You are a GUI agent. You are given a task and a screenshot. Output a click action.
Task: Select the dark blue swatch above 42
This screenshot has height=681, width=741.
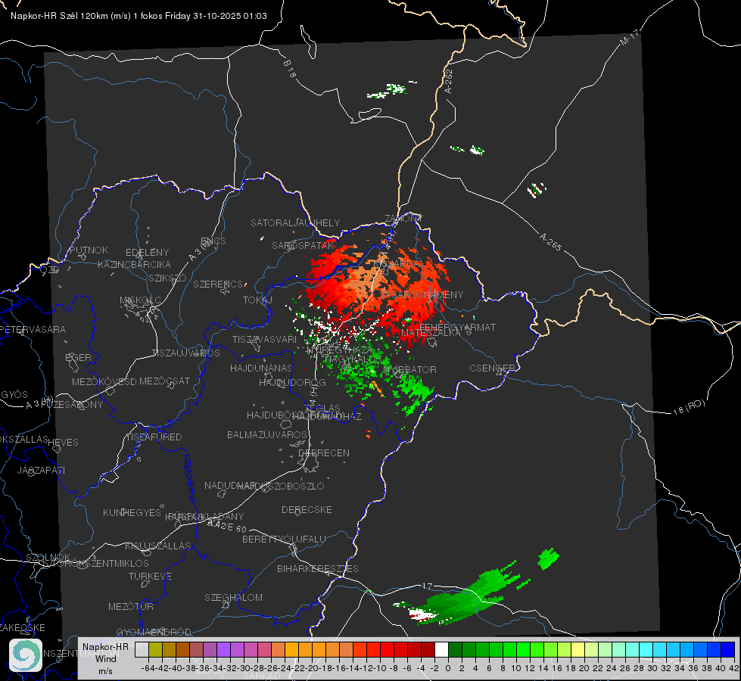tap(728, 649)
